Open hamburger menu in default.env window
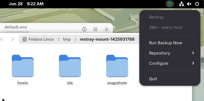 pos(95,29)
